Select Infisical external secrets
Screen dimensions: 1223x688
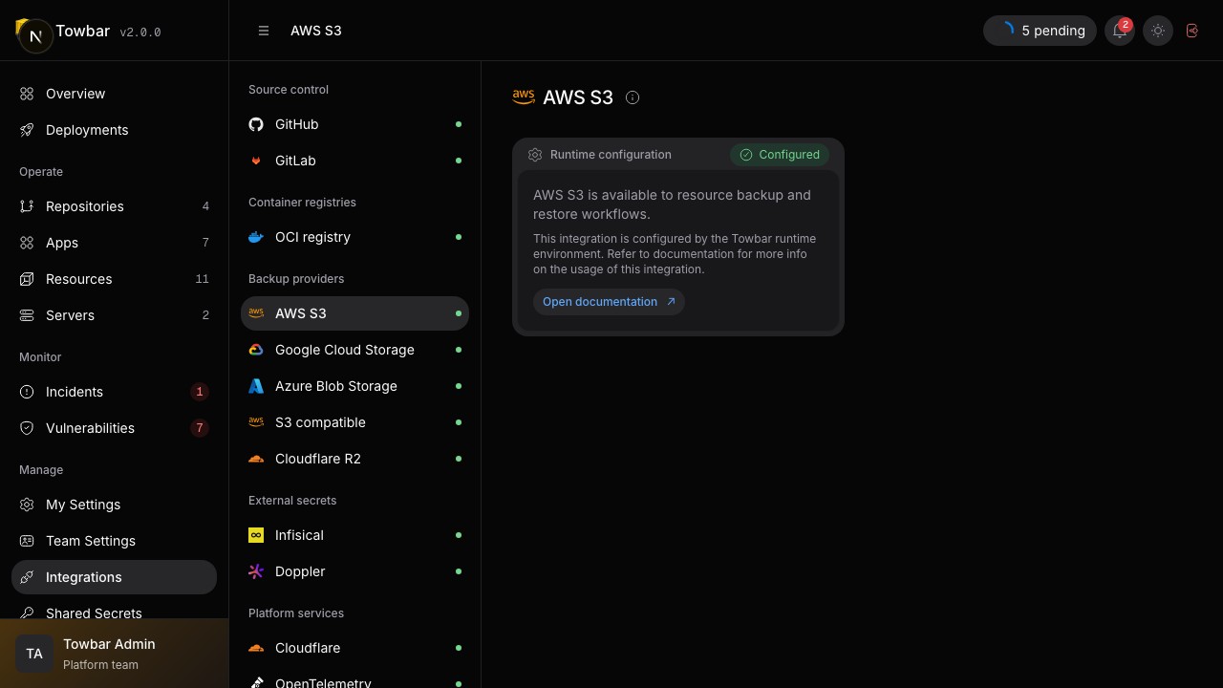[x=354, y=535]
